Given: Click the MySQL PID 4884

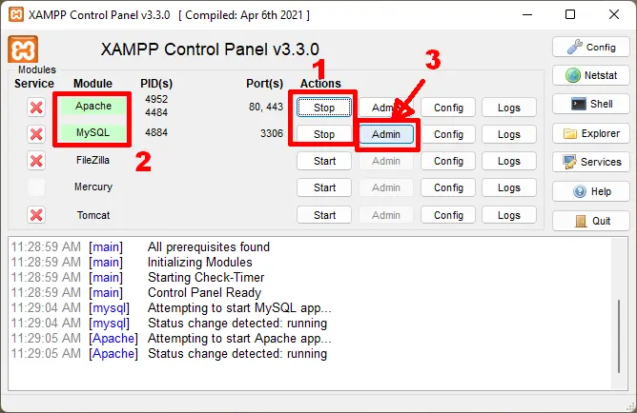Looking at the screenshot, I should (156, 132).
